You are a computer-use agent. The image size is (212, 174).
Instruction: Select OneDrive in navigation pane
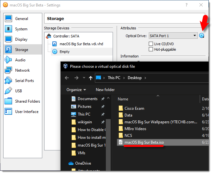[80, 163]
